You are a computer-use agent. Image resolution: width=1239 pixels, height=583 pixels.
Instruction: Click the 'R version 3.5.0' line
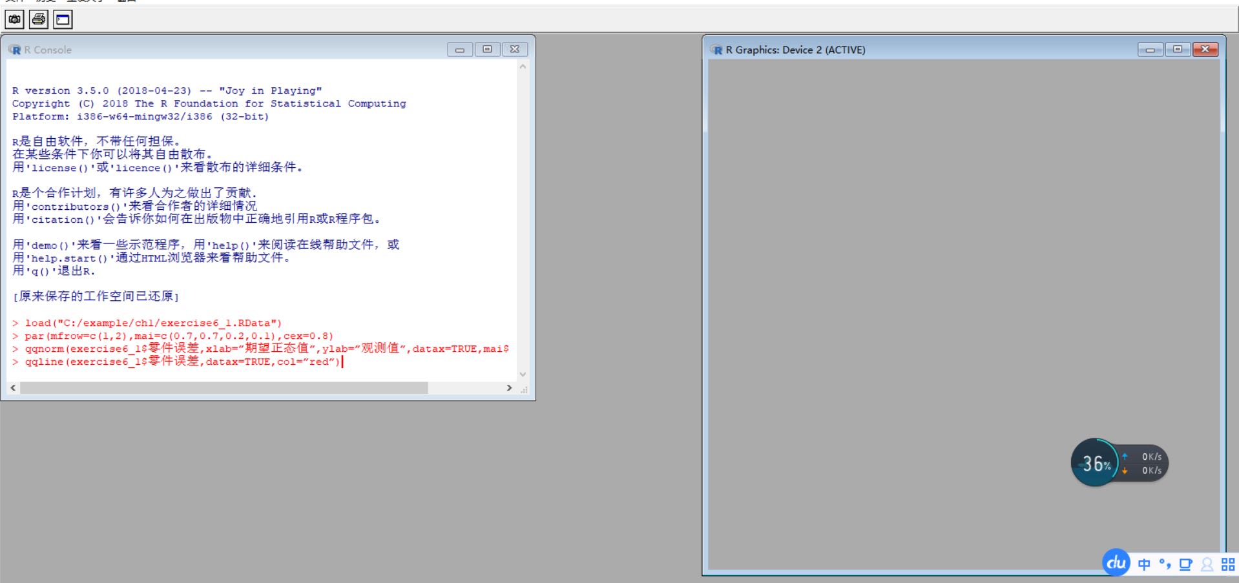pos(167,90)
